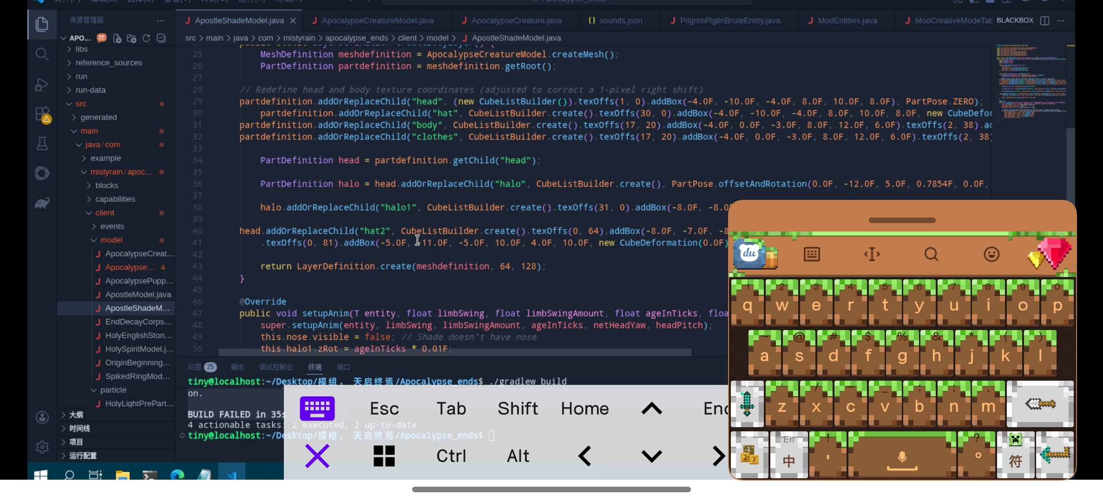Click the red gem icon on mobile keyboard

click(1055, 253)
